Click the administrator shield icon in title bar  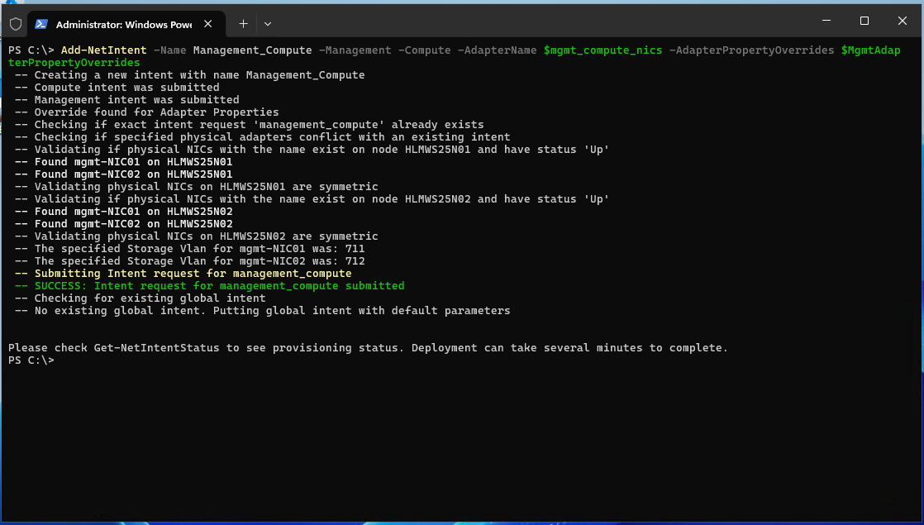15,24
